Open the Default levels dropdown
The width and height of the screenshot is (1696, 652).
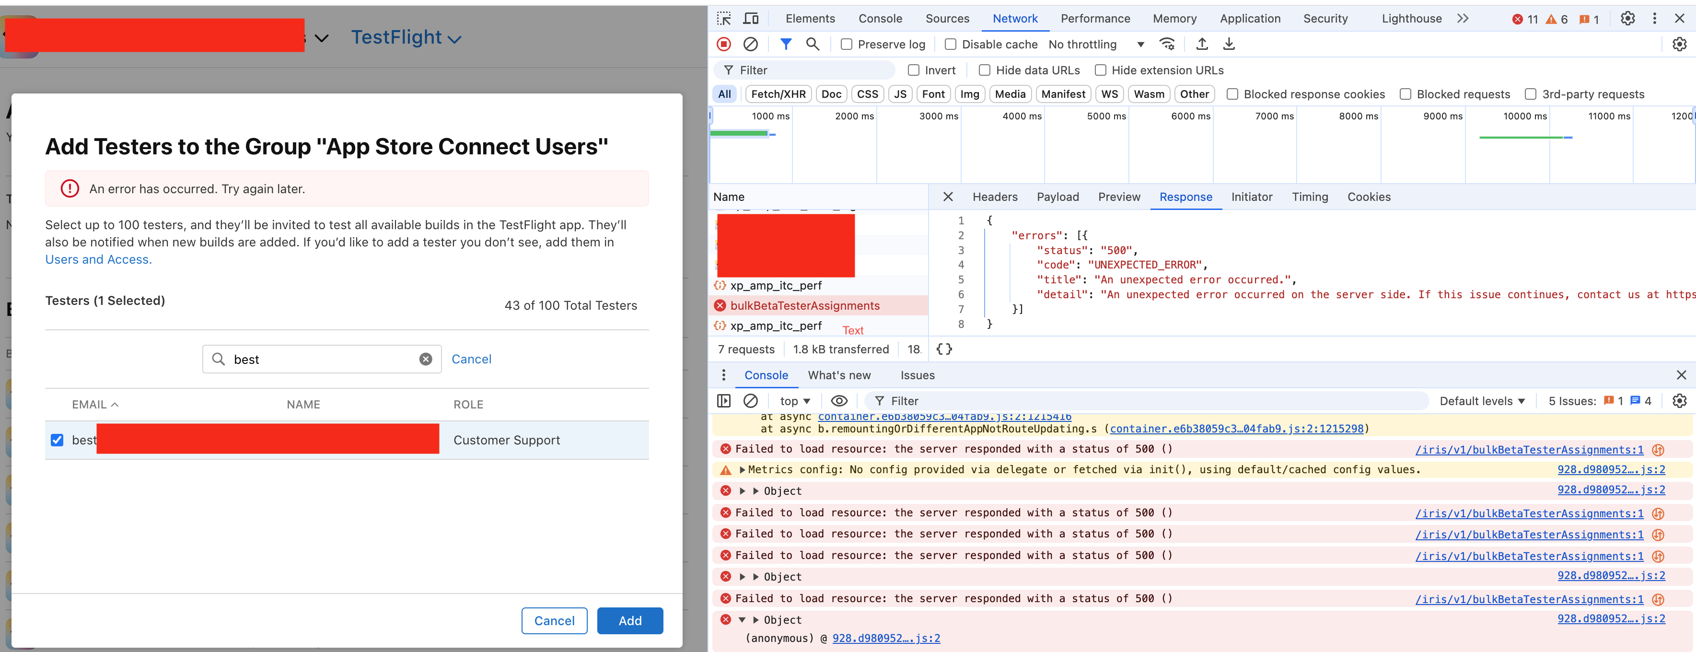[x=1481, y=401]
